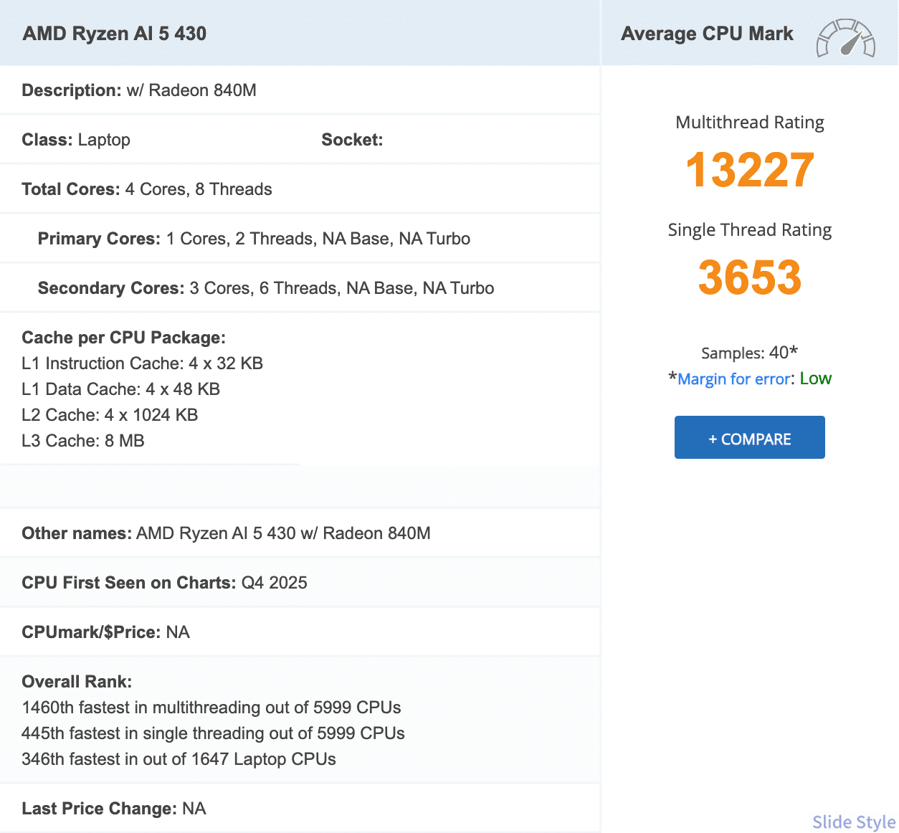899x833 pixels.
Task: Click the Average CPU Mark heading
Action: pyautogui.click(x=707, y=34)
